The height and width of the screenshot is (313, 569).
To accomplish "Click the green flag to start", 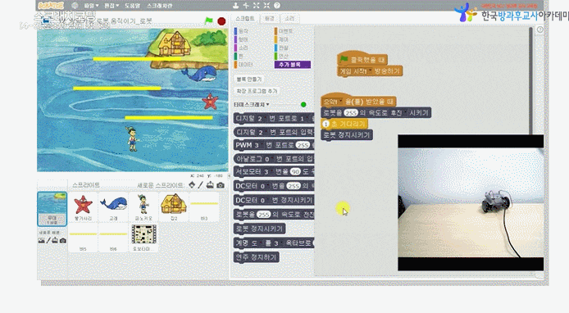I will point(208,20).
